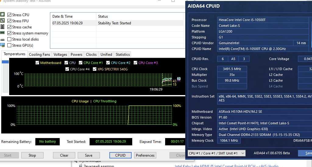The height and width of the screenshot is (167, 312).
Task: Uncheck the Stress CPU checkbox
Action: 9,15
